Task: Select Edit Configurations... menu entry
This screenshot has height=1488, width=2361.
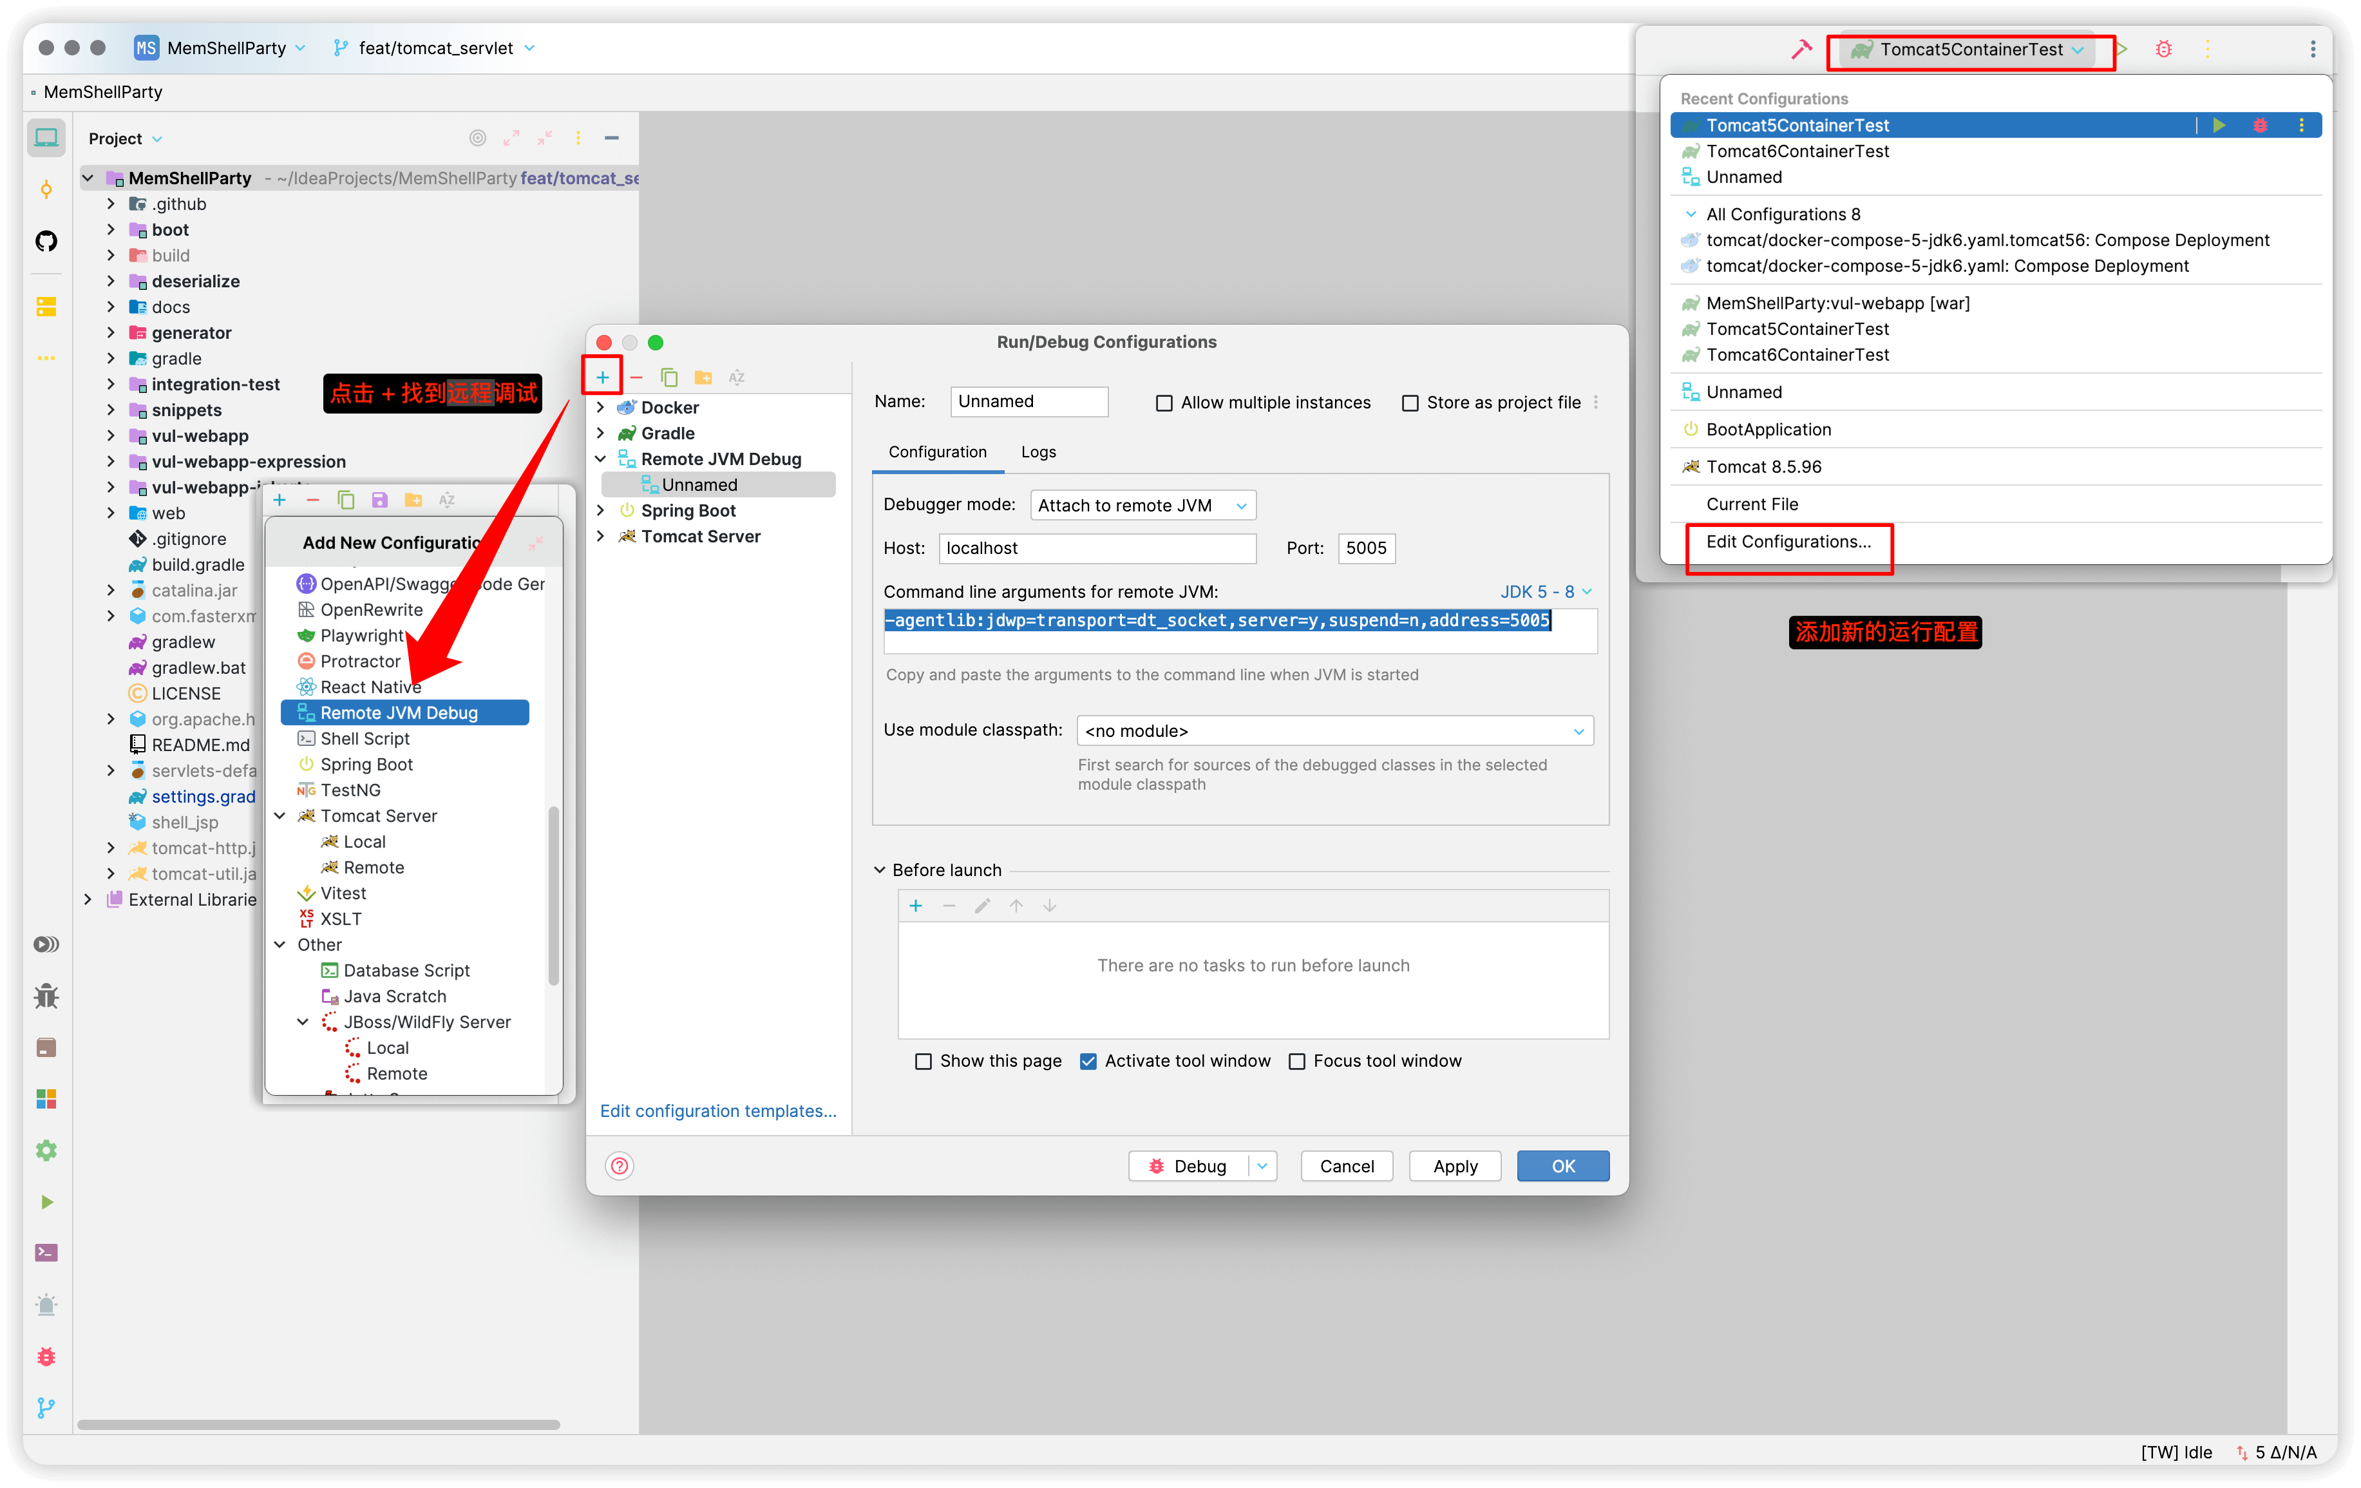Action: pos(1788,542)
